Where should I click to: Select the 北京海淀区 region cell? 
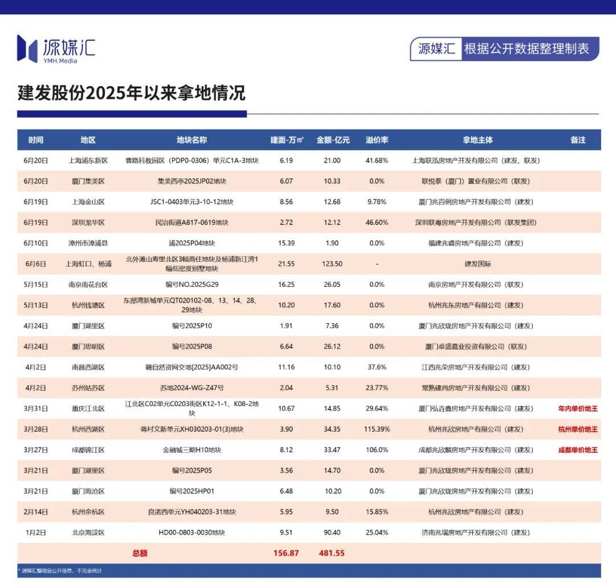(88, 533)
